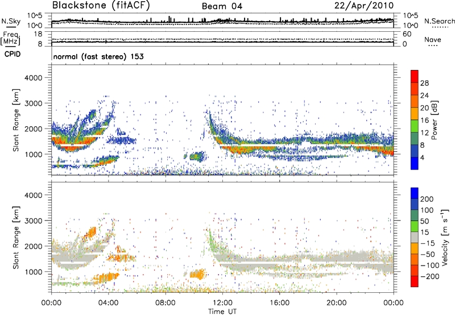Click the 'Slant Range [km]' label of velocity panel
Image resolution: width=455 pixels, height=315 pixels.
tap(16, 237)
